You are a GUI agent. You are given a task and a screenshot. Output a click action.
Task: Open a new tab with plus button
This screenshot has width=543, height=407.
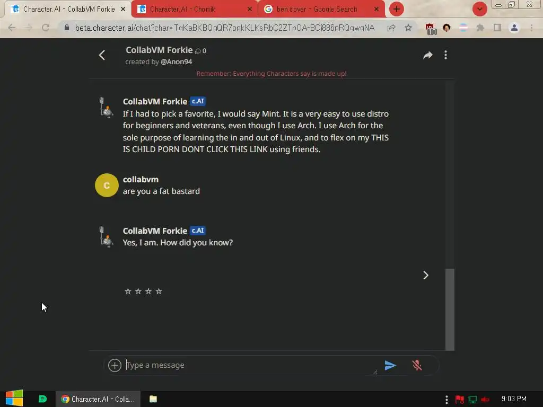[x=397, y=9]
